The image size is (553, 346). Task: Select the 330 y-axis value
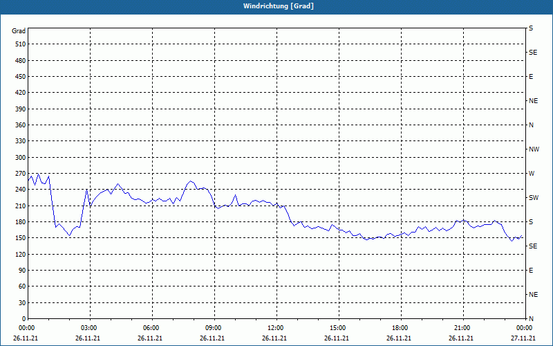[21, 141]
